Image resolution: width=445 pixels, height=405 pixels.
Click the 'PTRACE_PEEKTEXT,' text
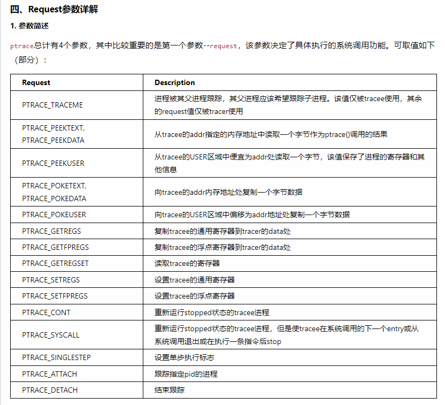click(53, 128)
